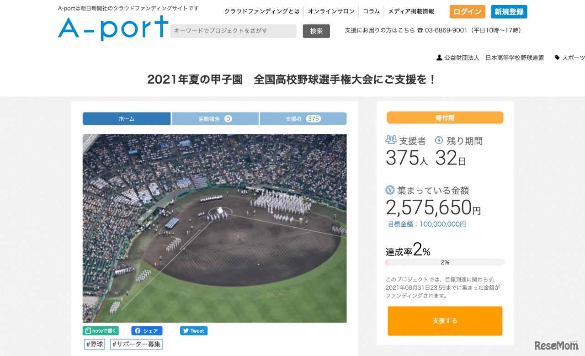
Task: Click the keyword search input field
Action: click(233, 31)
